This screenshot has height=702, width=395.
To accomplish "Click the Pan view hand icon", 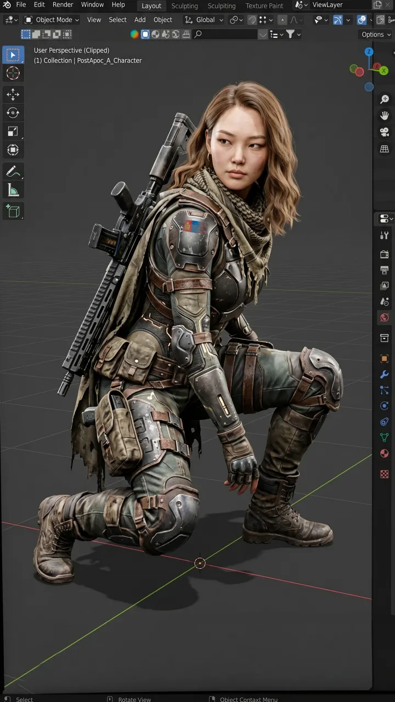I will click(385, 116).
